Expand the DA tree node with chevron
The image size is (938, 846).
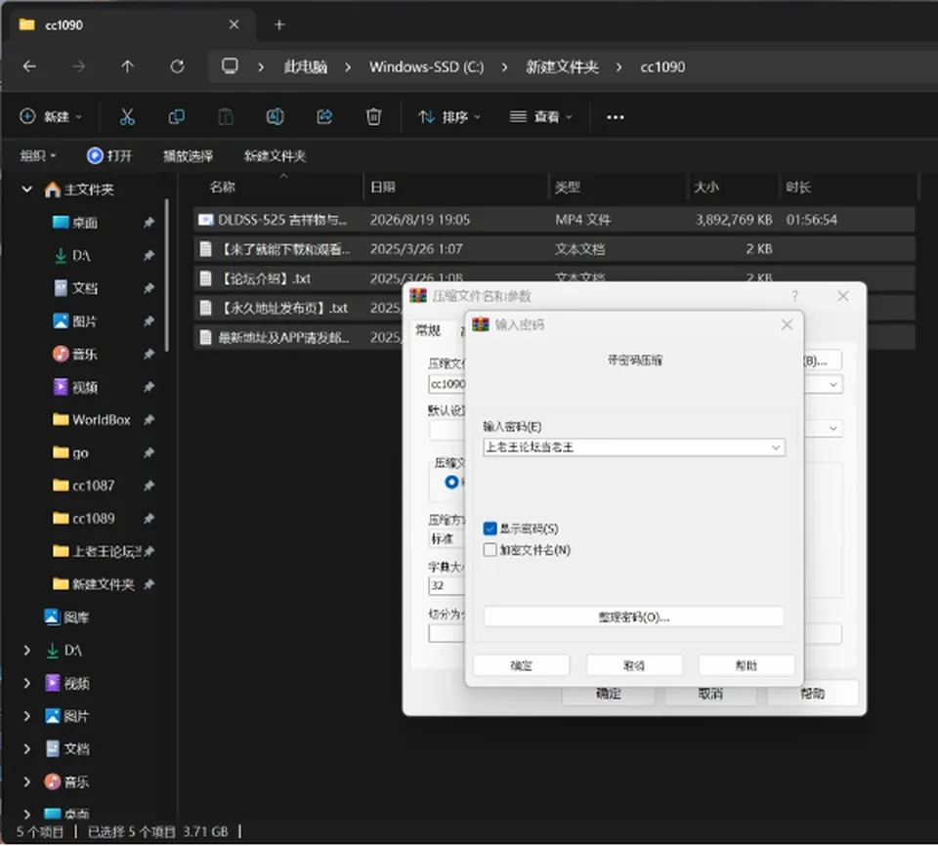(27, 651)
